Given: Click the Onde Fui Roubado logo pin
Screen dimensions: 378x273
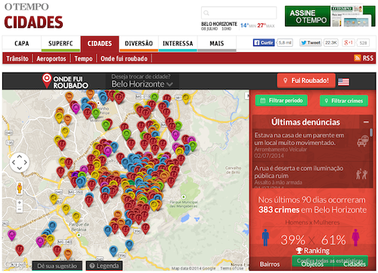Looking at the screenshot, I should tap(47, 81).
